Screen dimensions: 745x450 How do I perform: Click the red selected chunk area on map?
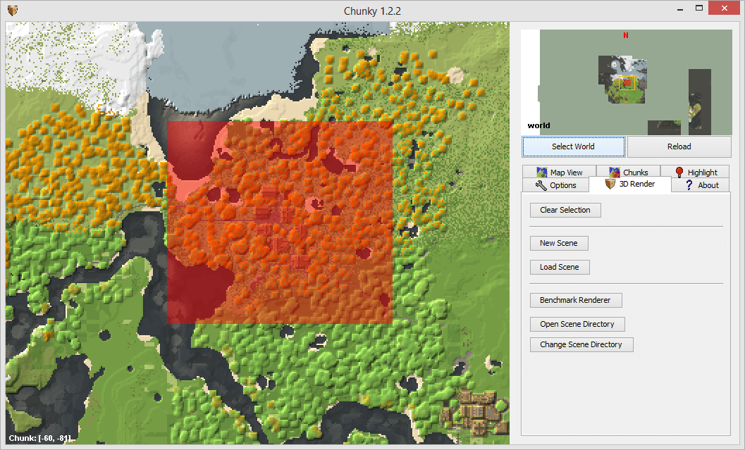pos(280,223)
